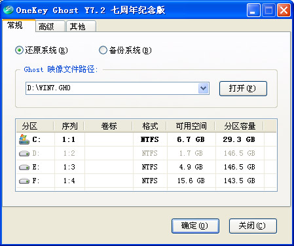Click the NTFS format cell in C: row
Viewport: 294px width, 246px height.
coord(150,139)
